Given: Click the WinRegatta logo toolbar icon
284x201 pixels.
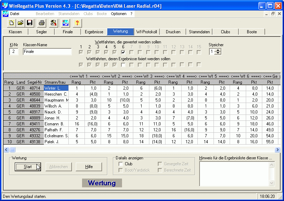Looking at the screenshot, I should (x=65, y=23).
